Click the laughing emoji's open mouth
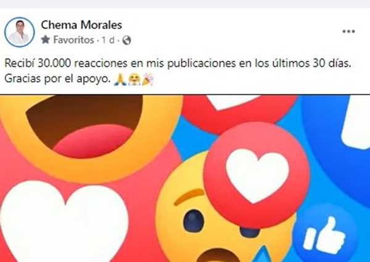Viewport: 370px width, 262px height. (x=84, y=126)
